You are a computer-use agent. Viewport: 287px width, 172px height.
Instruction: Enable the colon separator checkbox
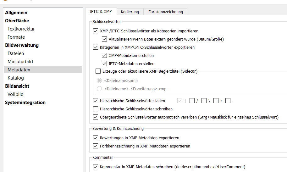pyautogui.click(x=216, y=101)
